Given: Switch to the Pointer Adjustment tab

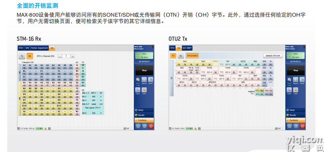Looking at the screenshot, I should 40,48.
